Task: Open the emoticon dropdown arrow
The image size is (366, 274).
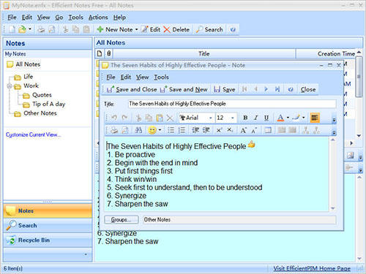Action: pyautogui.click(x=160, y=130)
